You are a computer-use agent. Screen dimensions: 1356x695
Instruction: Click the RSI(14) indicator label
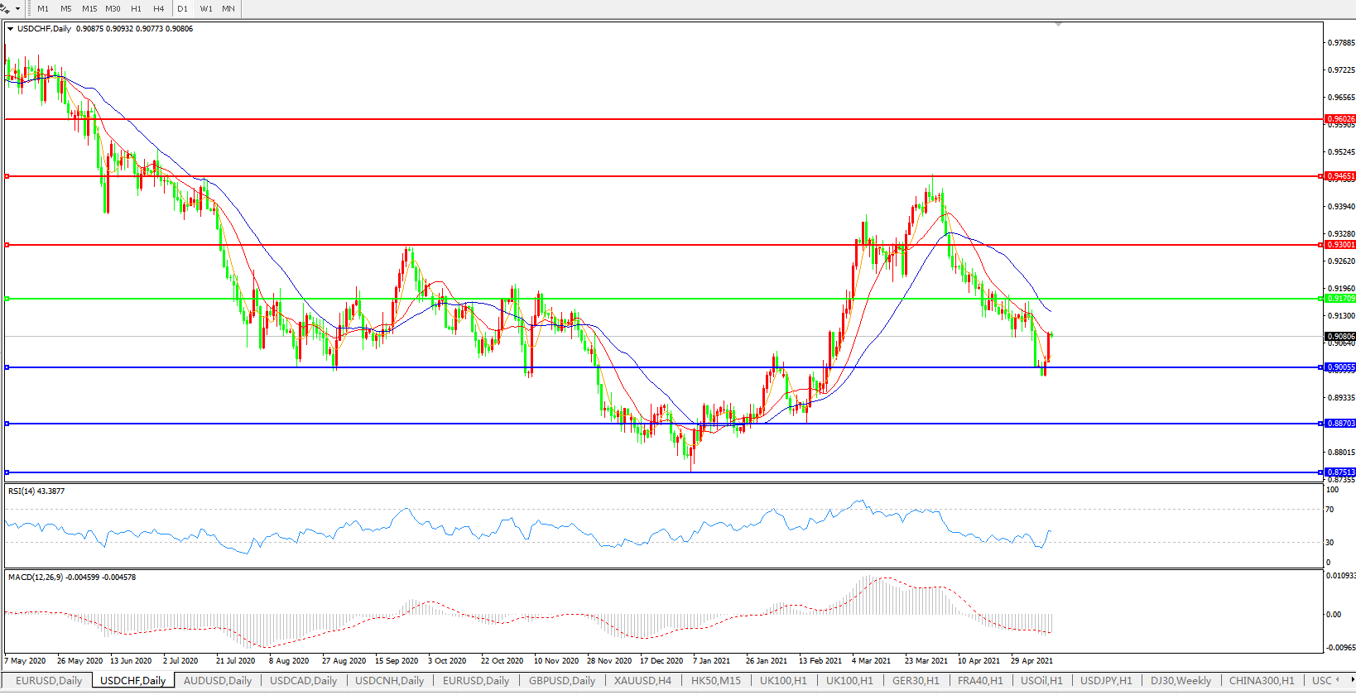point(36,491)
